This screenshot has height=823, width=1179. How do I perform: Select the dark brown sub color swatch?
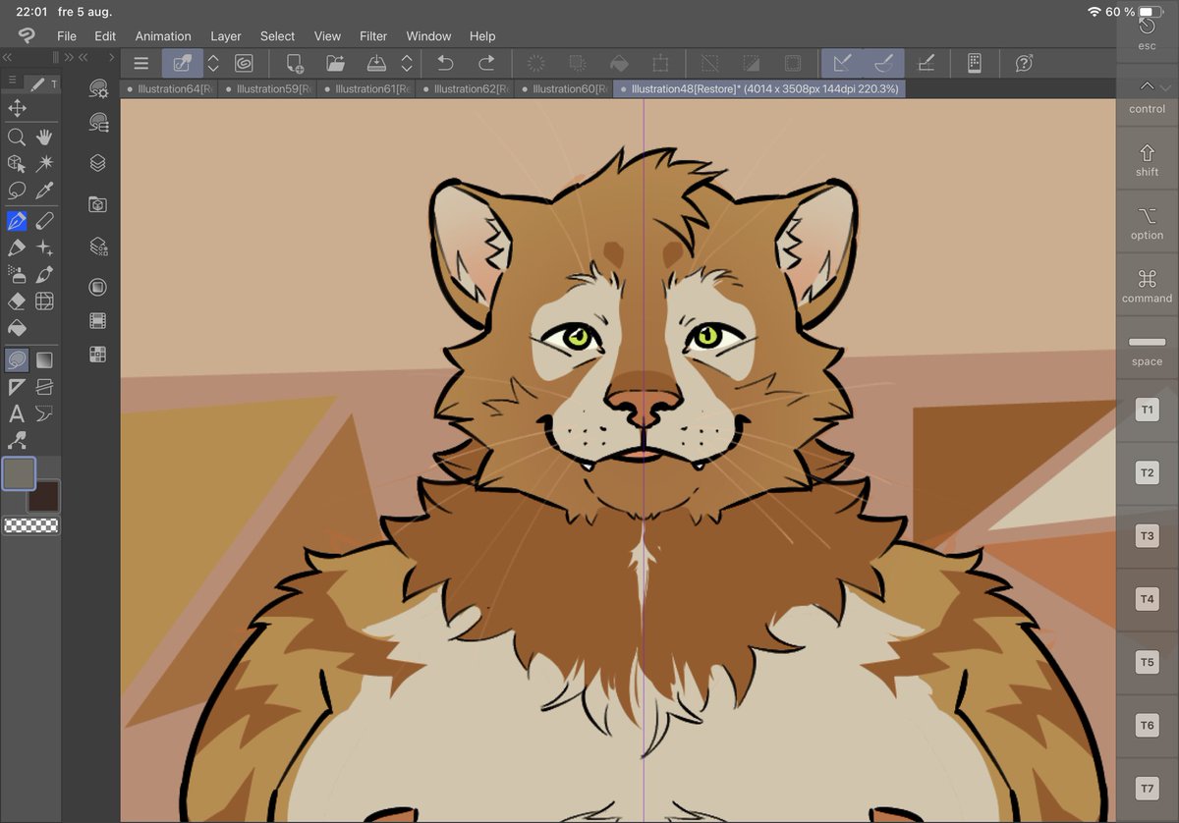(x=43, y=497)
